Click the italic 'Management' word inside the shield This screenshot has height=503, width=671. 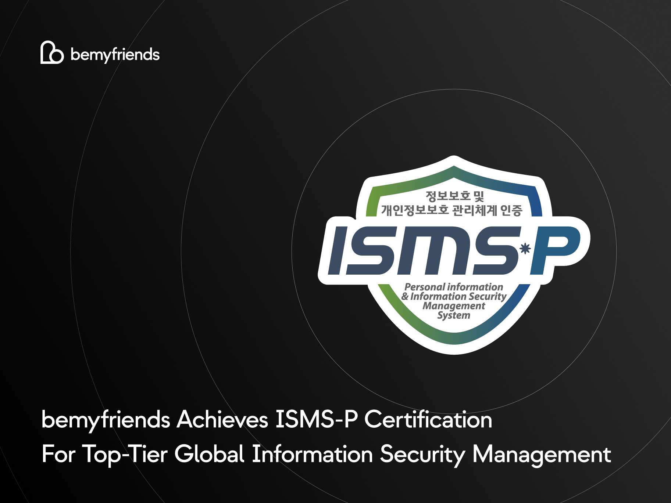pyautogui.click(x=454, y=306)
